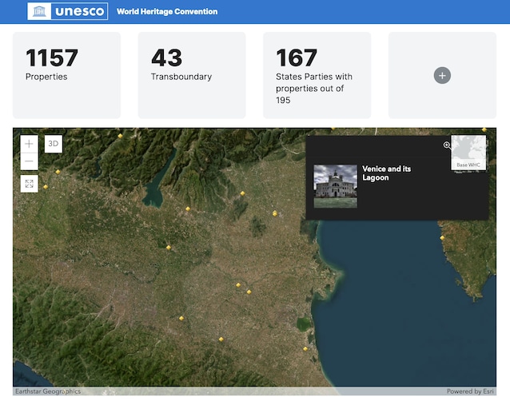Click the Earthstar Geographics attribution

[48, 391]
